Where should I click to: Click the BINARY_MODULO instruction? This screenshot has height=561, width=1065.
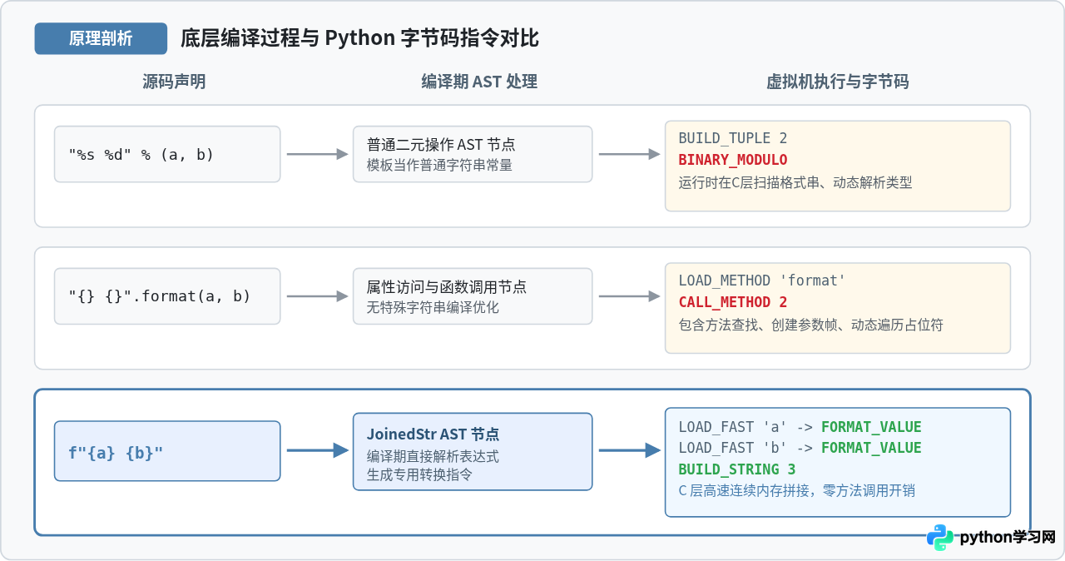click(x=733, y=160)
